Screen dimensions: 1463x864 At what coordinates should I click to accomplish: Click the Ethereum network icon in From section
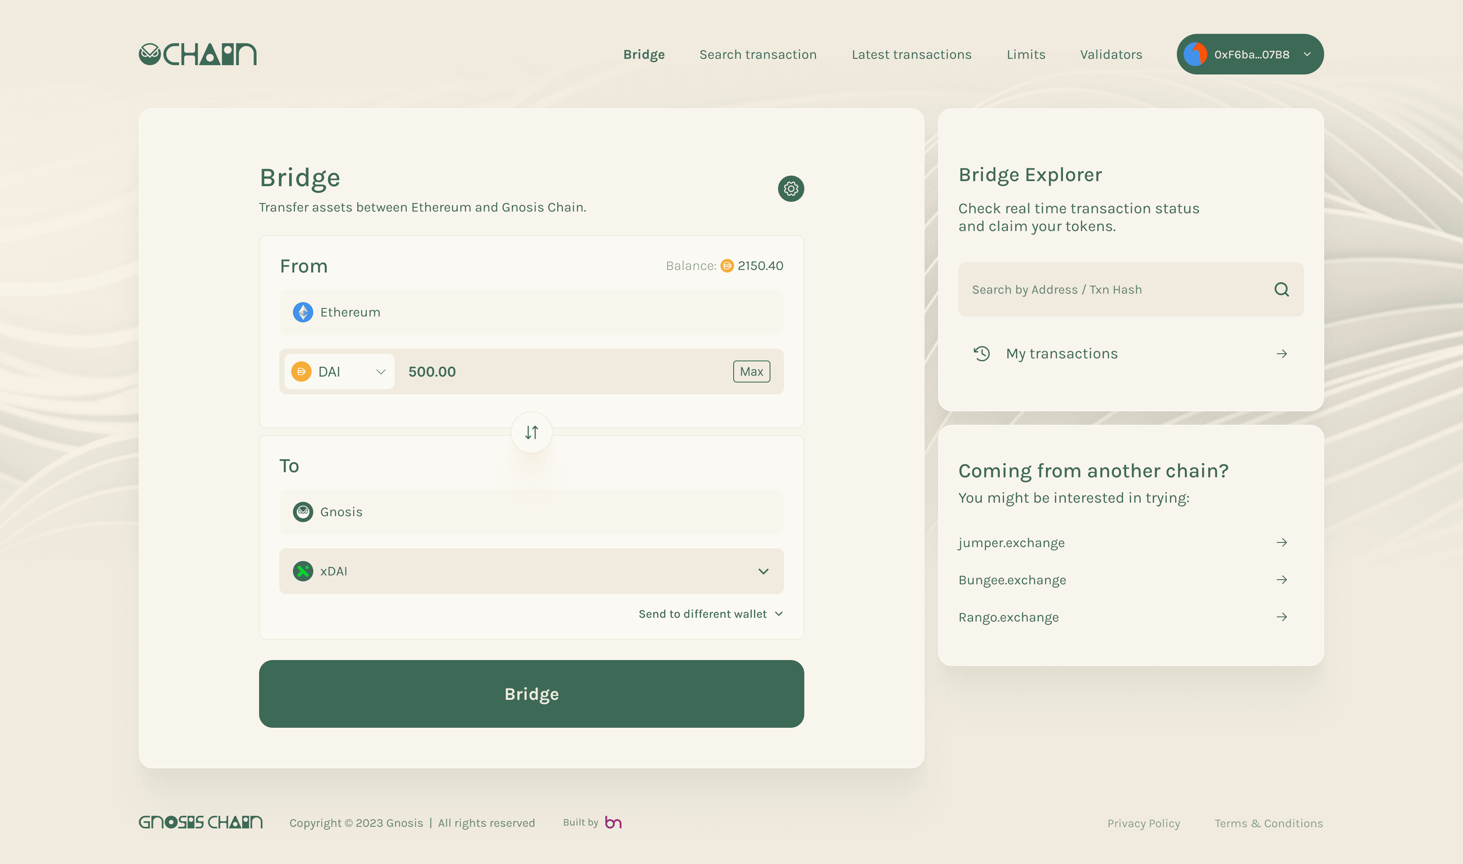302,312
